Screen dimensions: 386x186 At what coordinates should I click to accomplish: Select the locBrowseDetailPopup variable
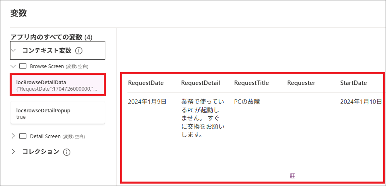(58, 113)
